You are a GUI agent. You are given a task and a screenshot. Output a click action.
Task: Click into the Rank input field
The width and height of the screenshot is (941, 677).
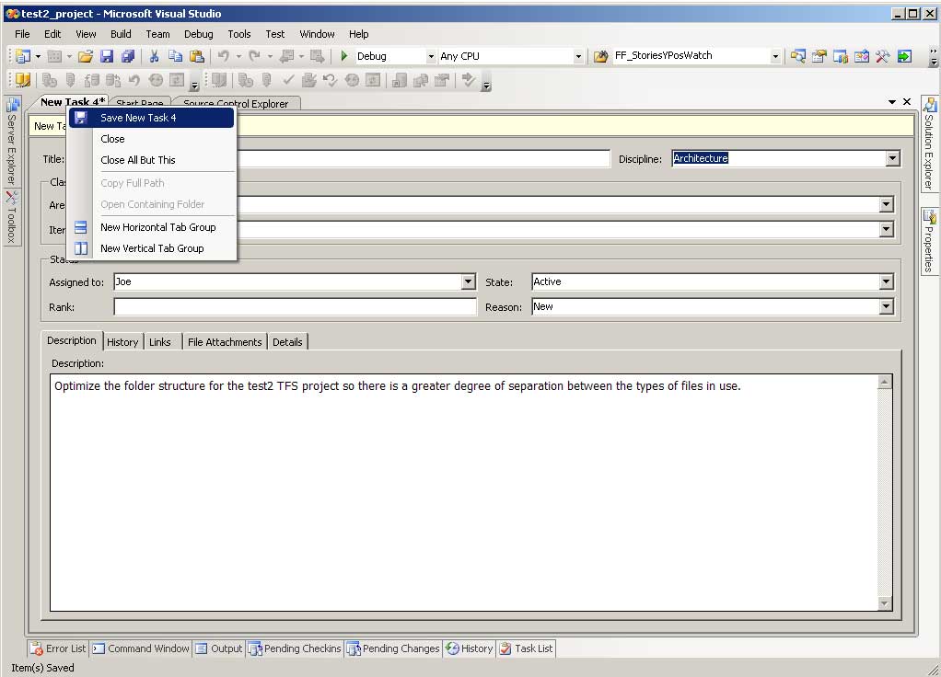coord(295,307)
